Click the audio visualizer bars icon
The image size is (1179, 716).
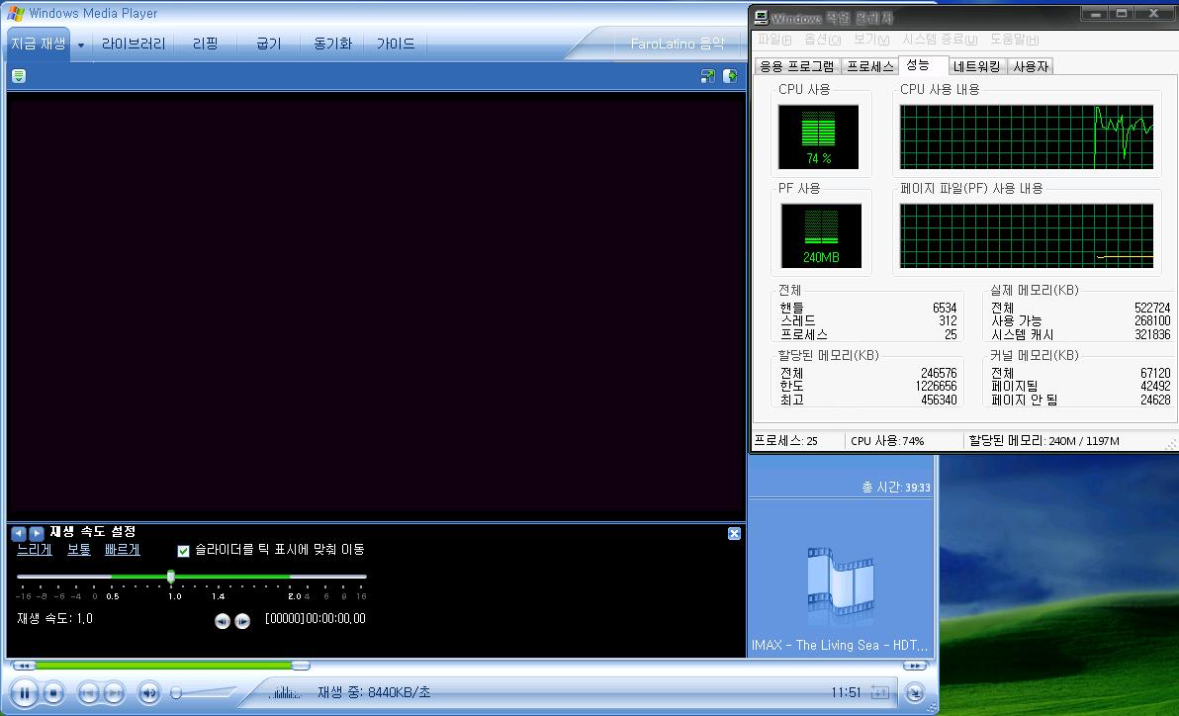click(285, 692)
